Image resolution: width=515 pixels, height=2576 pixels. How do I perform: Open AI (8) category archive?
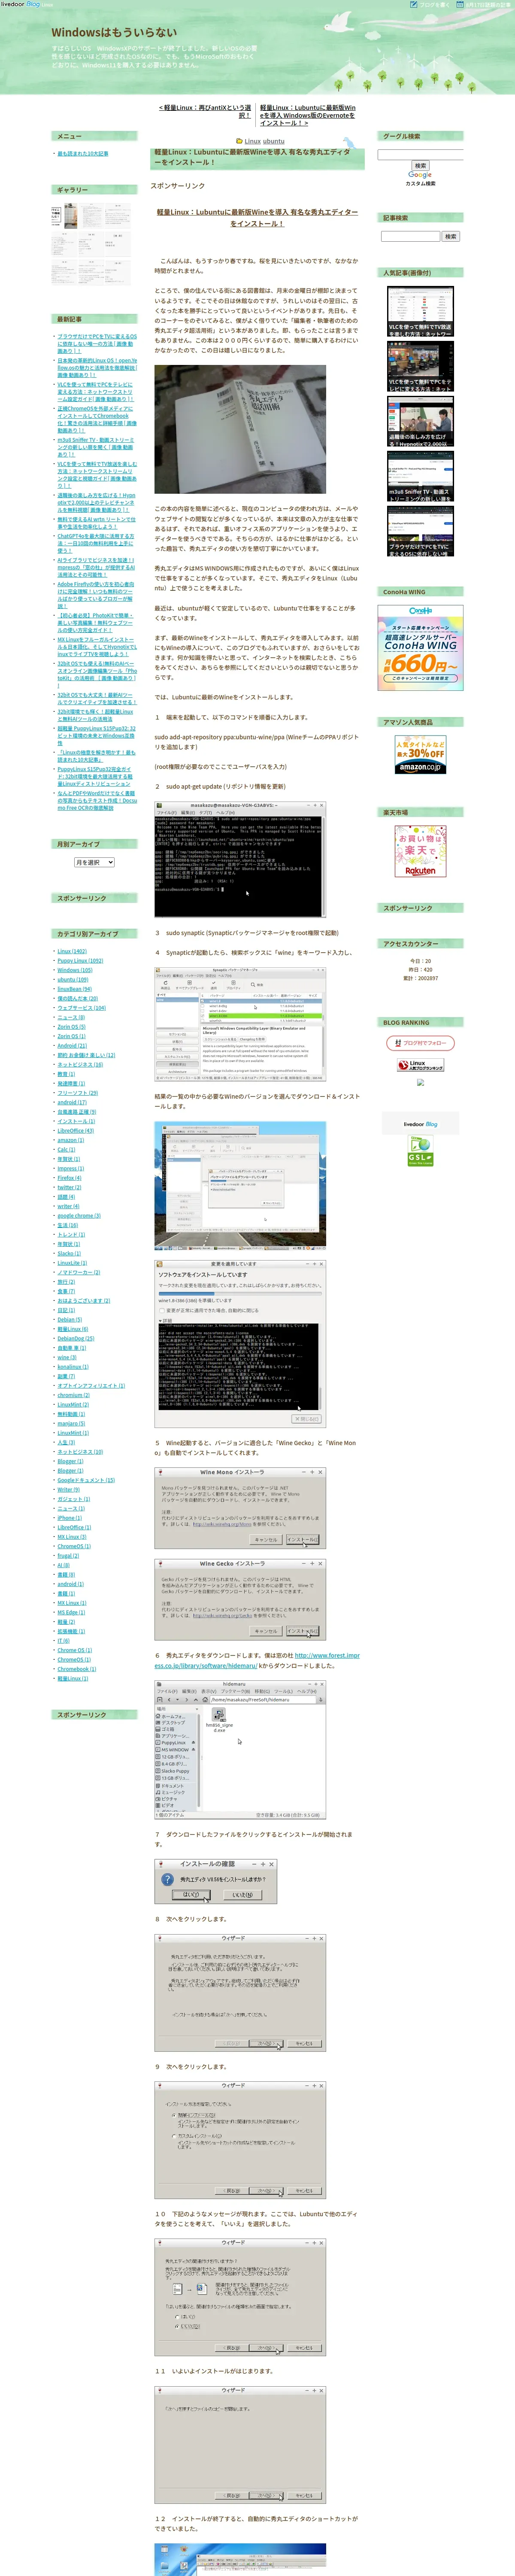click(64, 1565)
